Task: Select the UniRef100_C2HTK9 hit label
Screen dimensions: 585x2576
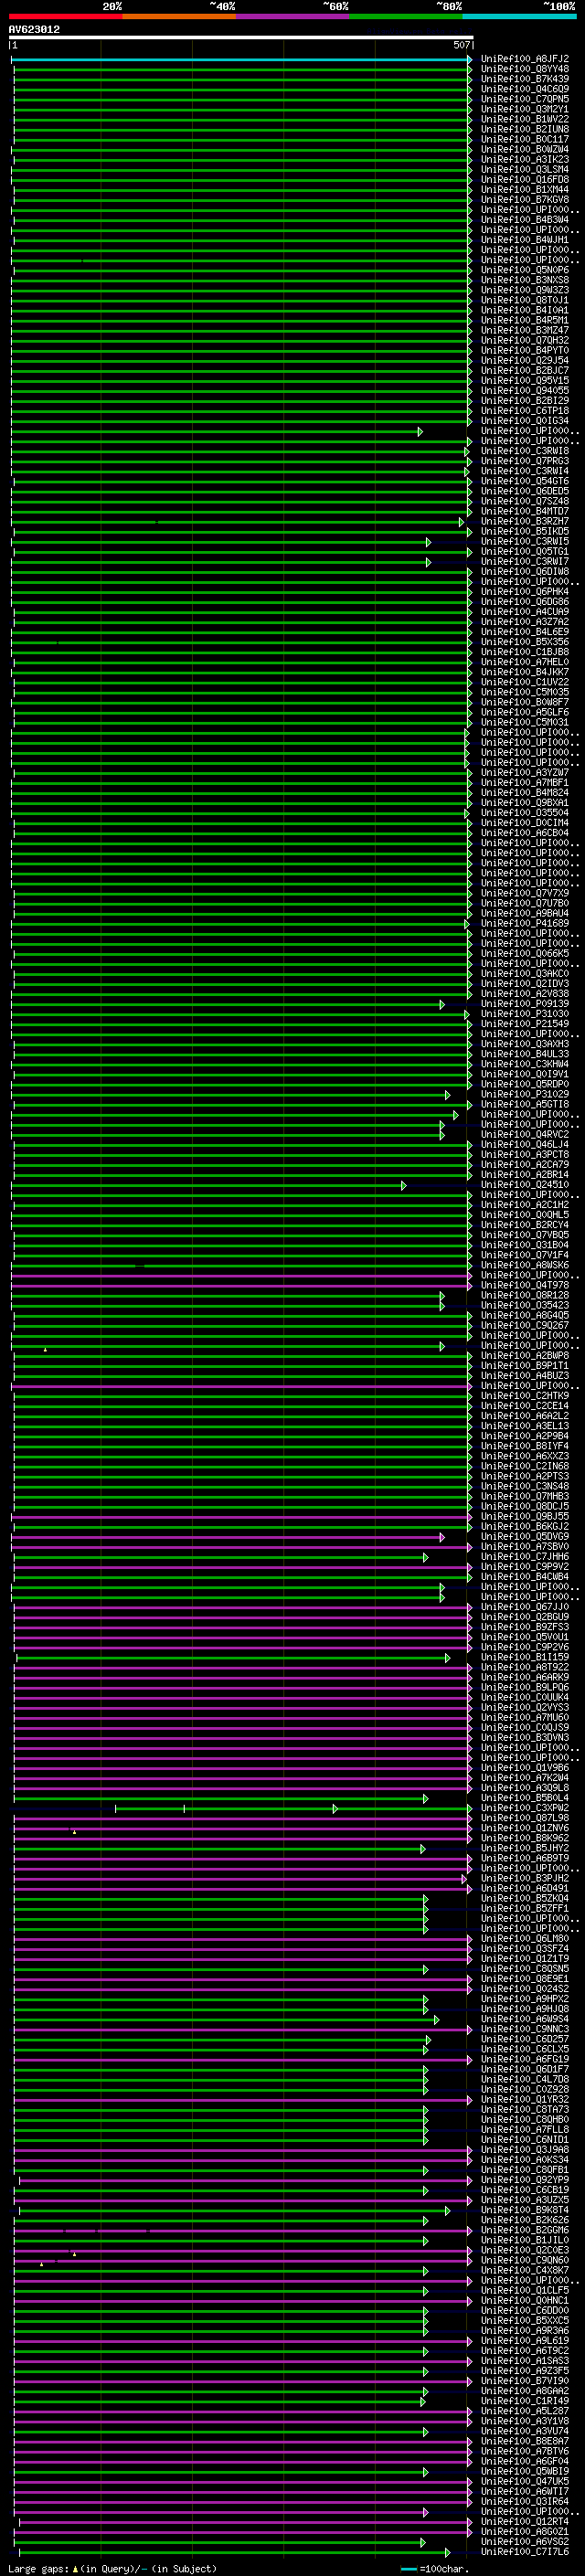Action: (525, 1395)
